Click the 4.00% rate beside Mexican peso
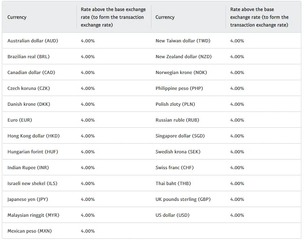The image size is (304, 241). [88, 231]
